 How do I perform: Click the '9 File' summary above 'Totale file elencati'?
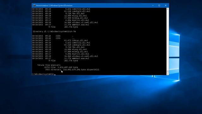click(x=63, y=60)
